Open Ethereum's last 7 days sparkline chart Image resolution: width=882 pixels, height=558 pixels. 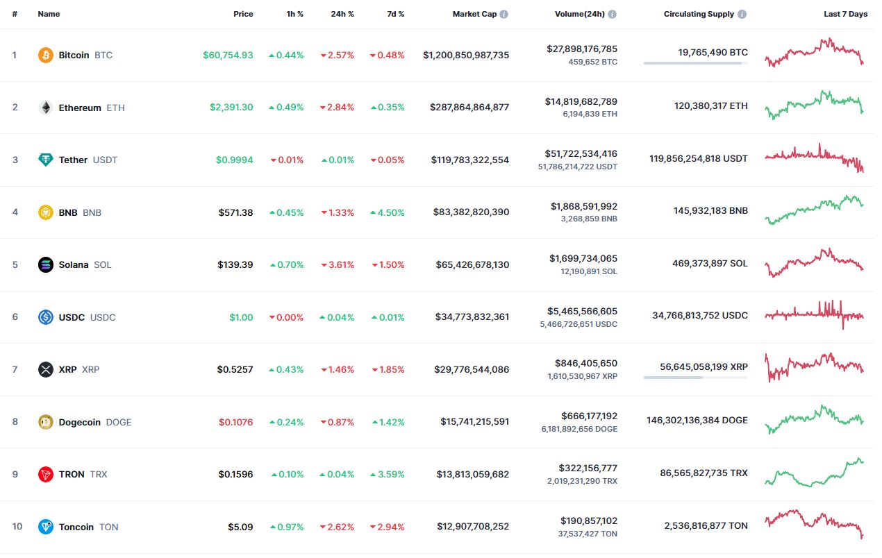pyautogui.click(x=815, y=105)
